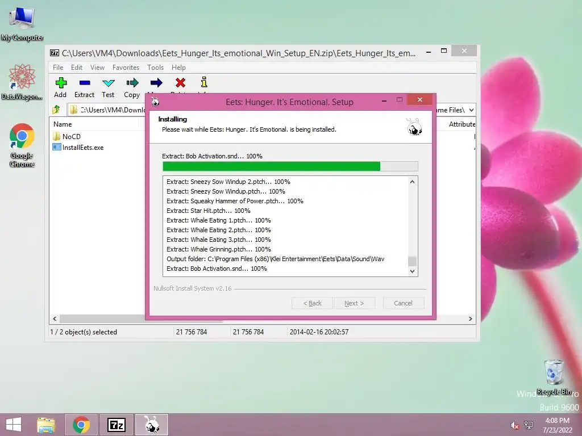This screenshot has width=582, height=436.
Task: Click the install log scrollbar thumb
Action: pyautogui.click(x=412, y=261)
